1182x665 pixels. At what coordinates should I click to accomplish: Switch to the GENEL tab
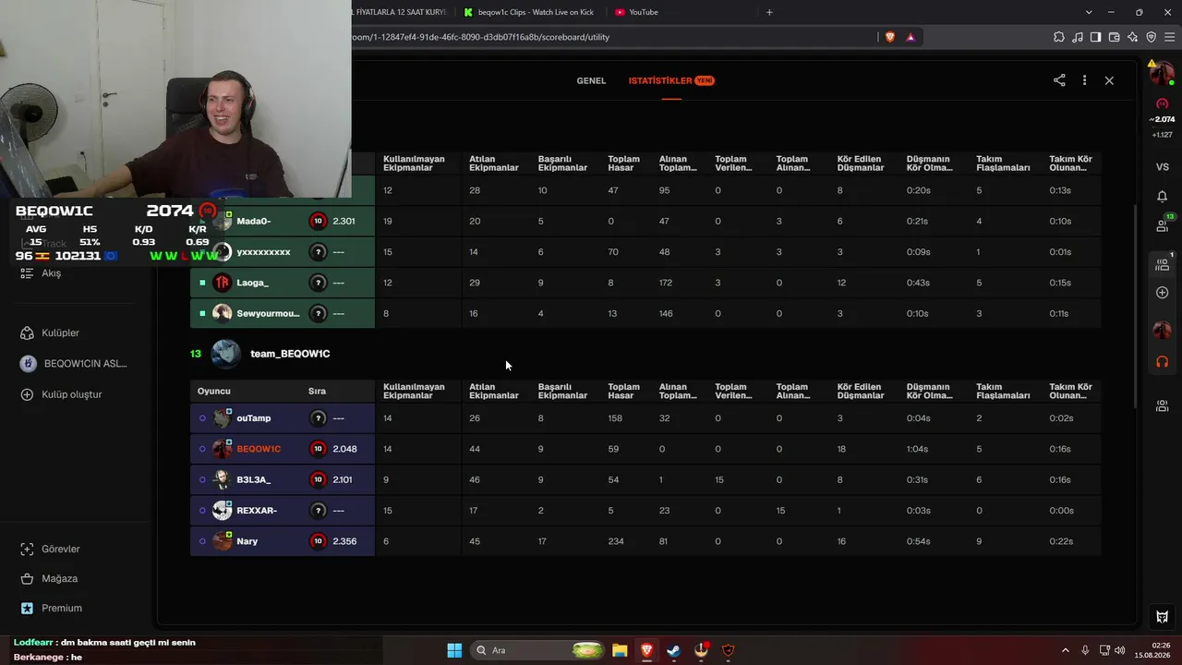coord(591,80)
